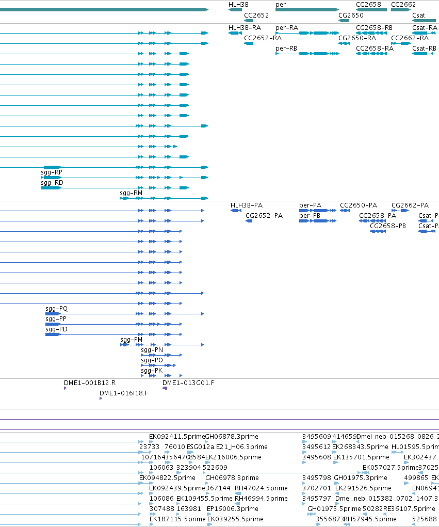Click the EK109455.5prime EST label
Screen dimensions: 439x527
pyautogui.click(x=205, y=499)
